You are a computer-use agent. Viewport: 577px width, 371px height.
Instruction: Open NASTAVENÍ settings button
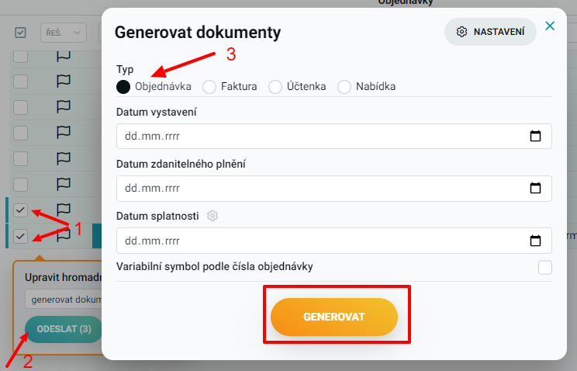tap(490, 32)
